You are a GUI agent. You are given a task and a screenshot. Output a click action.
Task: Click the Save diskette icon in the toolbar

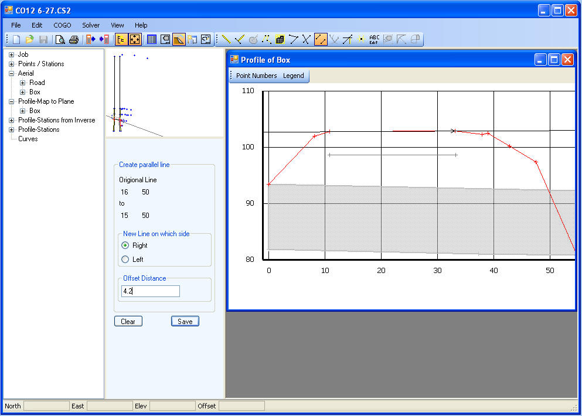tap(43, 39)
